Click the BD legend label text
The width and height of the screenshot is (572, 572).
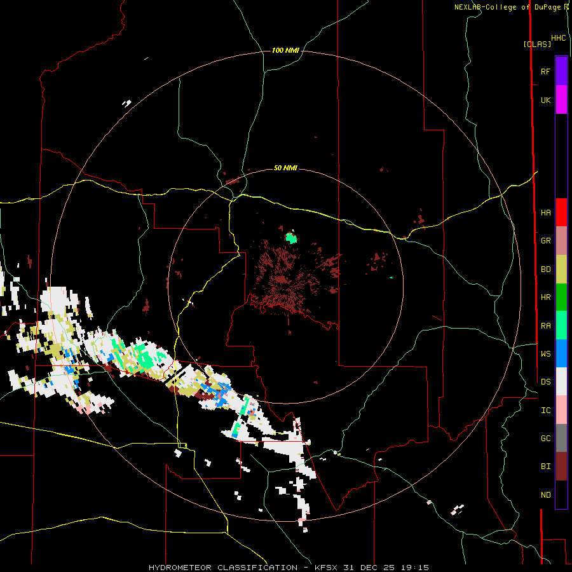coord(546,269)
